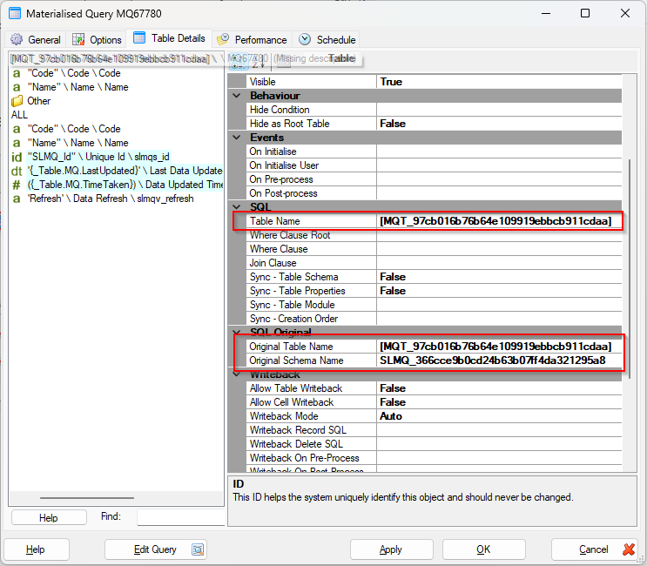Click the left tree horizontal scrollbar
The height and width of the screenshot is (566, 647).
click(x=87, y=498)
